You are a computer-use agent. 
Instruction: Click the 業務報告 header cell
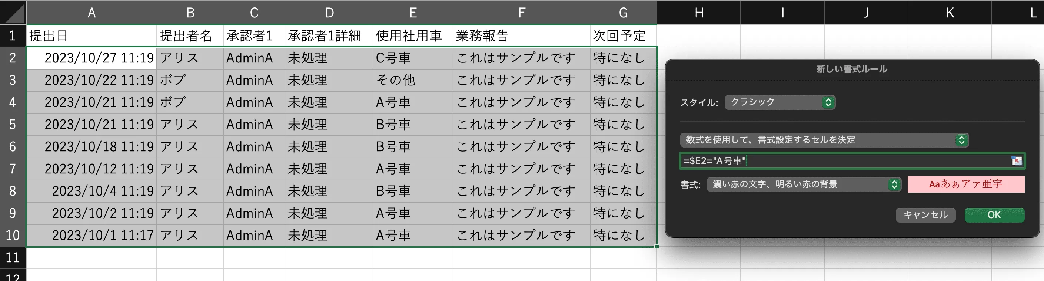pos(521,36)
